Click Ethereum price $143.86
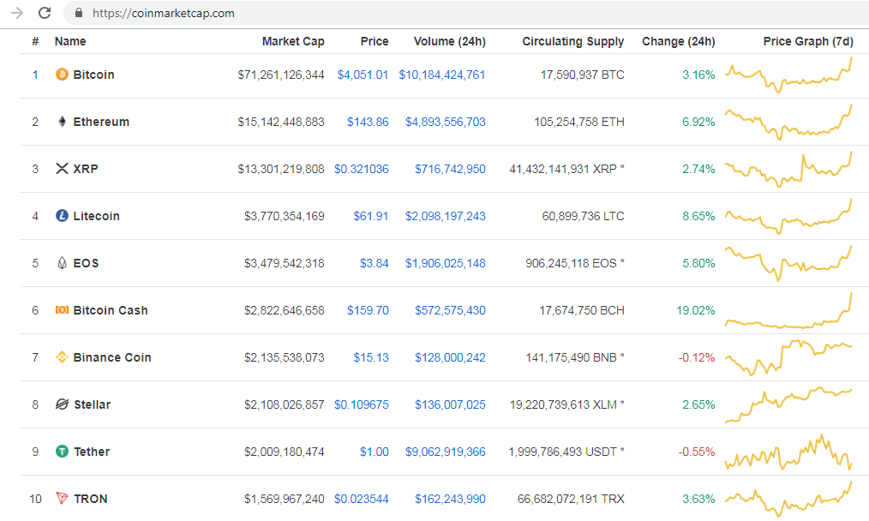 click(x=368, y=122)
